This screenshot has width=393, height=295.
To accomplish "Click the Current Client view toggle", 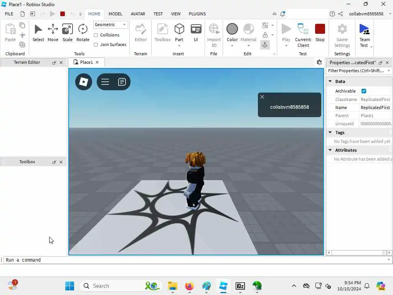I will point(303,35).
